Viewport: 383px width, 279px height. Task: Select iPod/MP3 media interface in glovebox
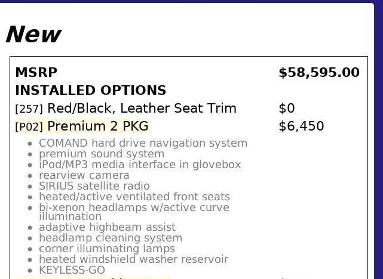[140, 165]
